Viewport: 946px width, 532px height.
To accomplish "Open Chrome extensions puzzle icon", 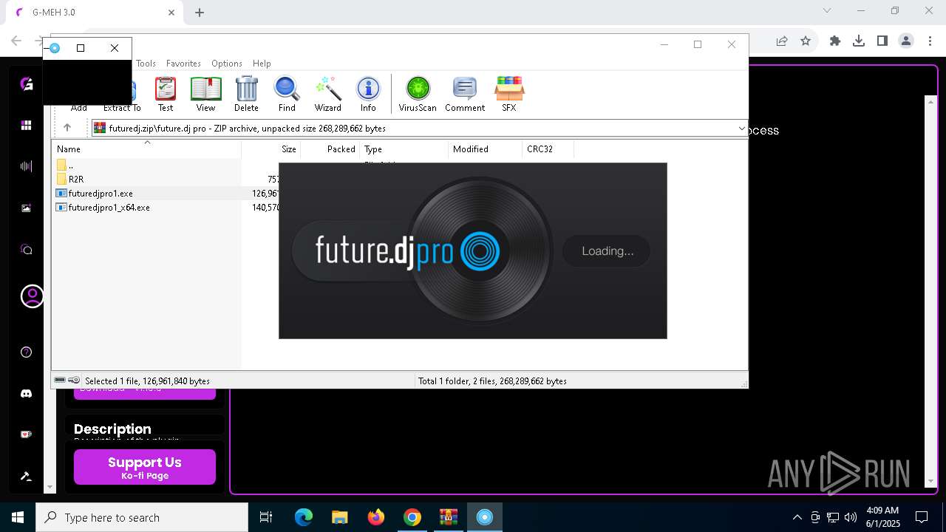I will 835,41.
